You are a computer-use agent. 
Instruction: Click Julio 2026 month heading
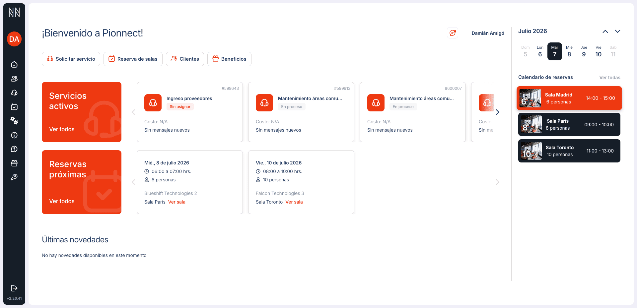[x=532, y=31]
